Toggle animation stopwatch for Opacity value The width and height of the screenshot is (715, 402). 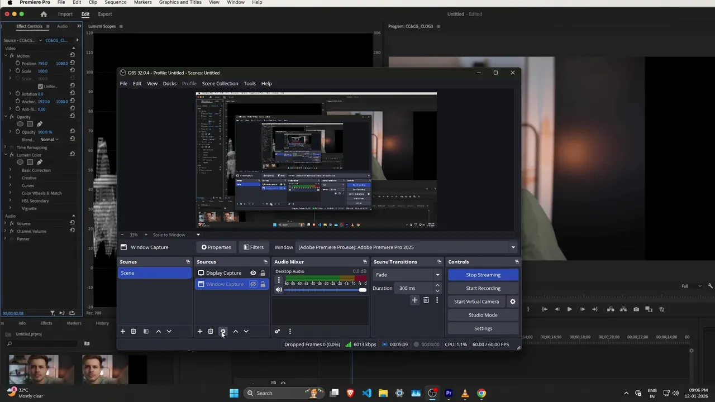18,132
